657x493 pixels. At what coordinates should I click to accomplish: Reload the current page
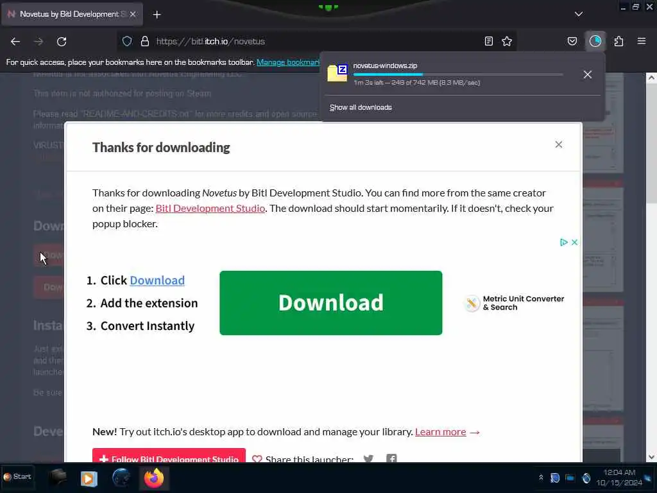[x=62, y=42]
